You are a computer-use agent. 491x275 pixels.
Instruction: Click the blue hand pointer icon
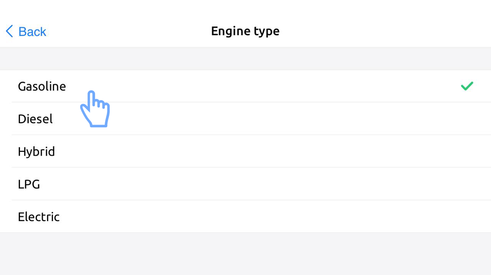(x=95, y=109)
